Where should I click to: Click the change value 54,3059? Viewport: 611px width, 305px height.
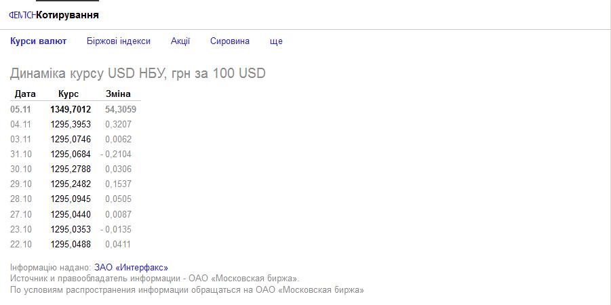pyautogui.click(x=121, y=109)
